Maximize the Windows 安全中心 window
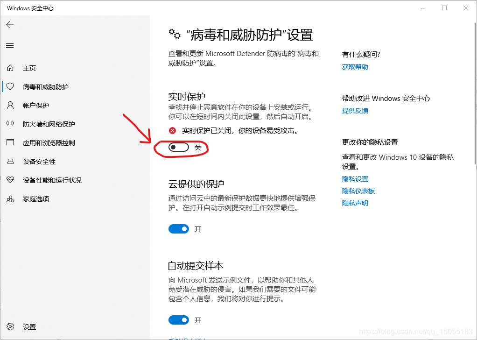Viewport: 477px width, 340px height. pyautogui.click(x=444, y=8)
